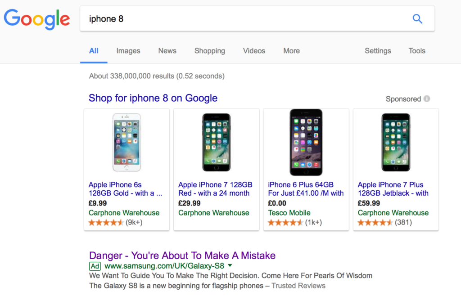Viewport: 461px width, 296px height.
Task: Click the Google logo
Action: [37, 19]
